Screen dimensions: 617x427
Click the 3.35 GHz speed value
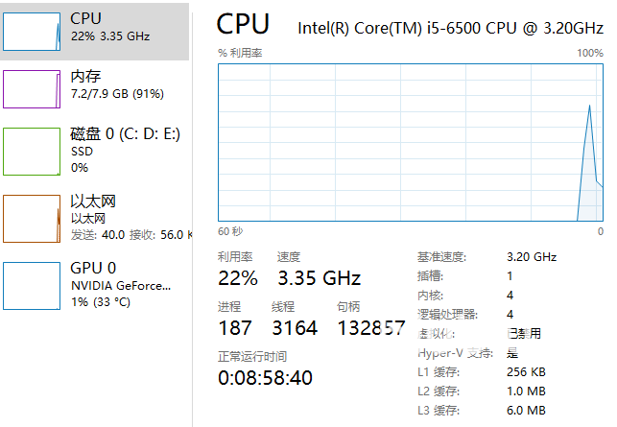319,278
